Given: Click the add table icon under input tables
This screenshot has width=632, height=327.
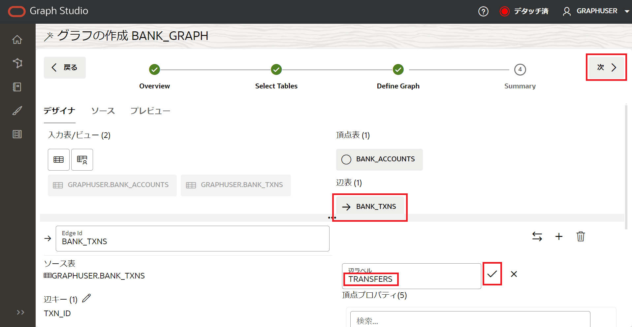Looking at the screenshot, I should (59, 160).
